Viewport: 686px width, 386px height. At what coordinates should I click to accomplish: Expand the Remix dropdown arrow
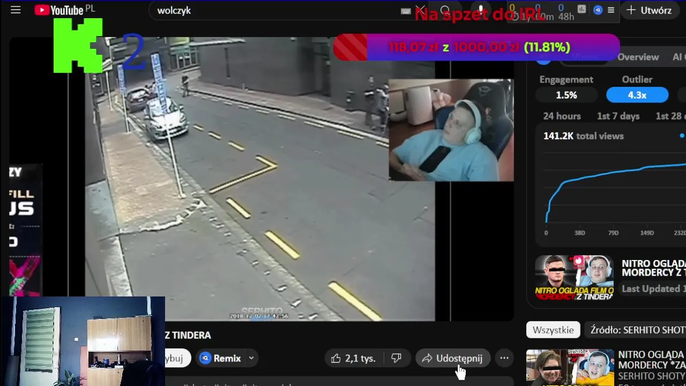point(251,358)
